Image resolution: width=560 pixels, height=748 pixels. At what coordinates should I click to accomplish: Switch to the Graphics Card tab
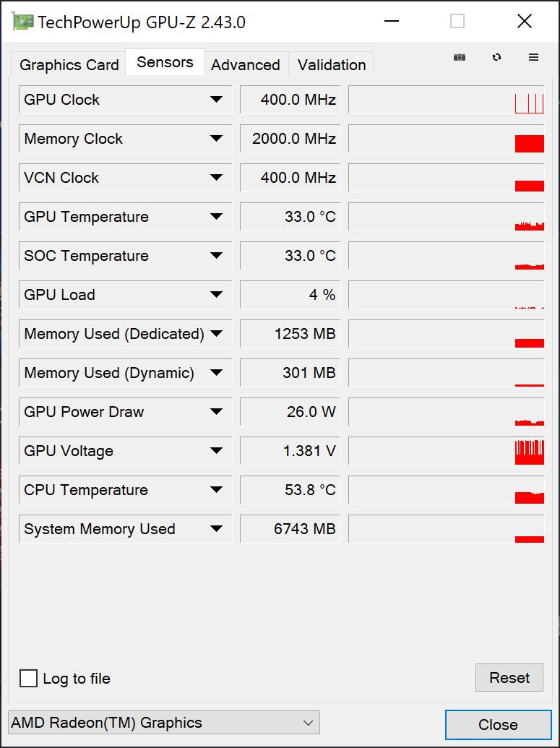pos(69,65)
